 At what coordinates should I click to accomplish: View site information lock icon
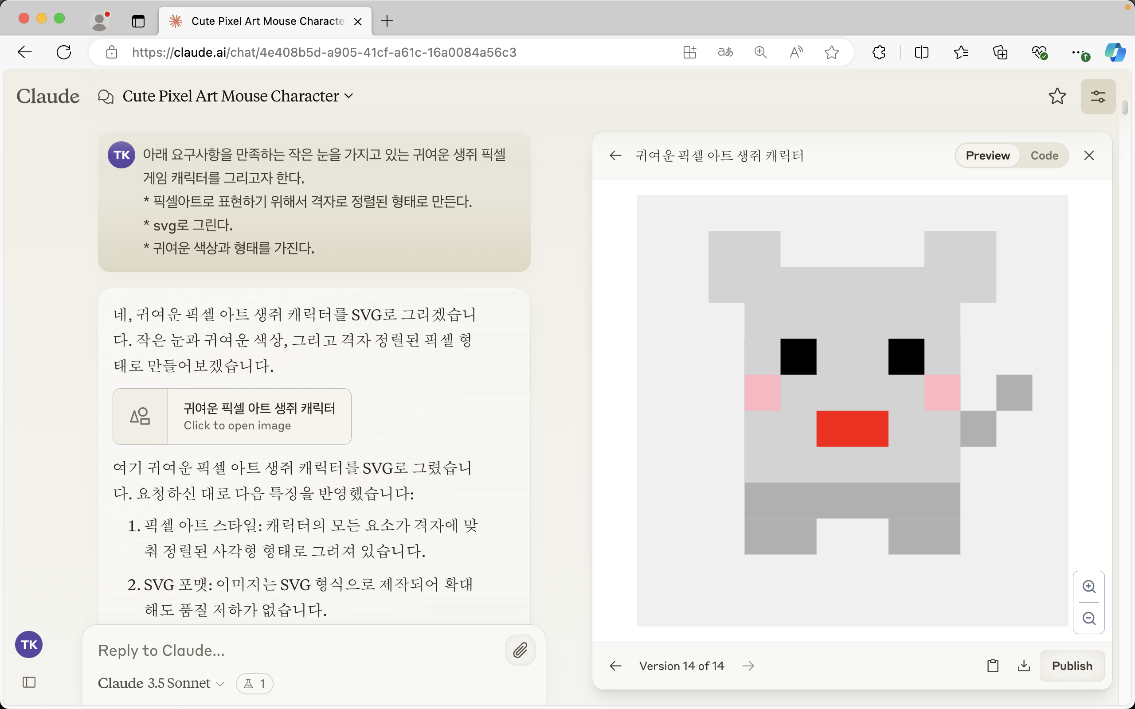coord(112,52)
